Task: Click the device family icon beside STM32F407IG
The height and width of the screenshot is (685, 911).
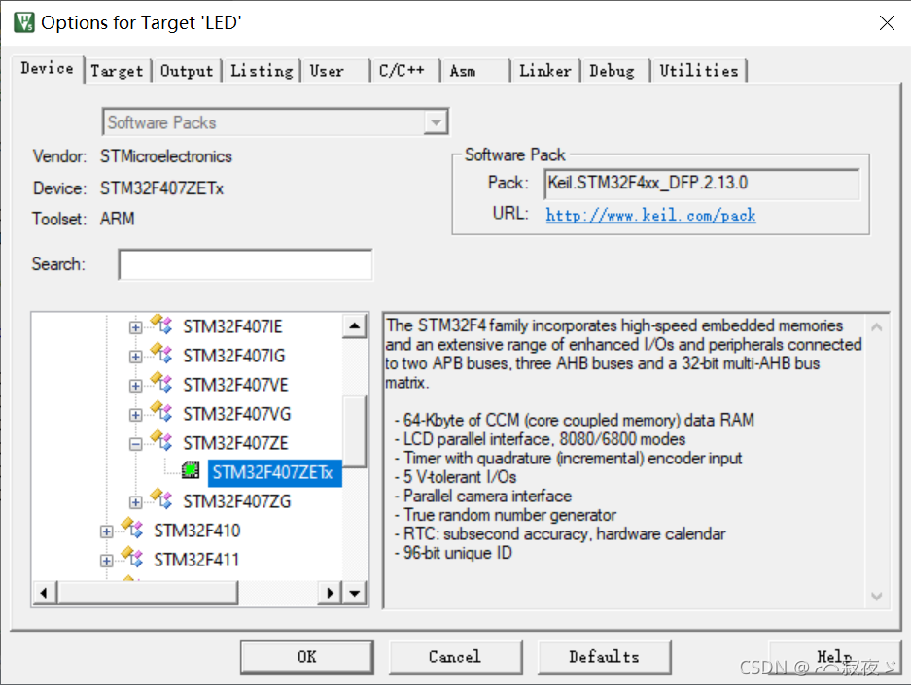Action: click(161, 354)
